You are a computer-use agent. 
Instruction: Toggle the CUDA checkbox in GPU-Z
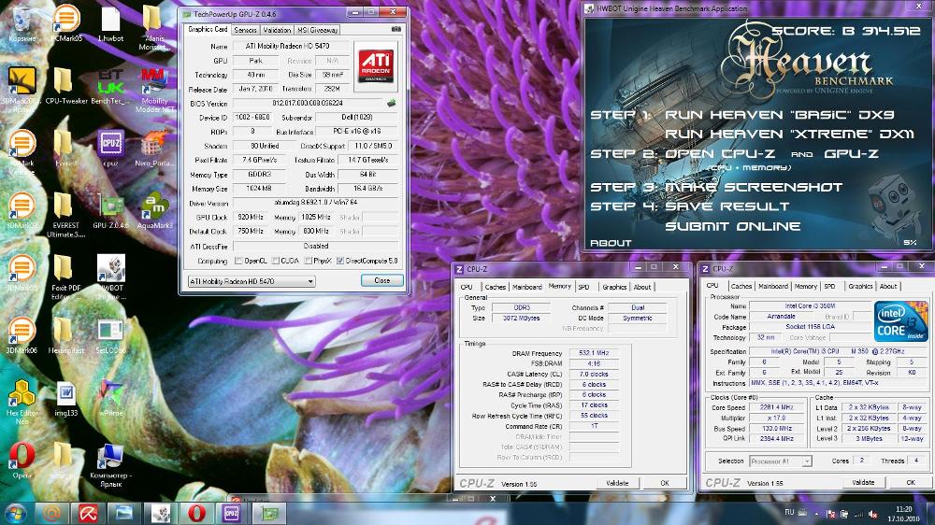(276, 261)
